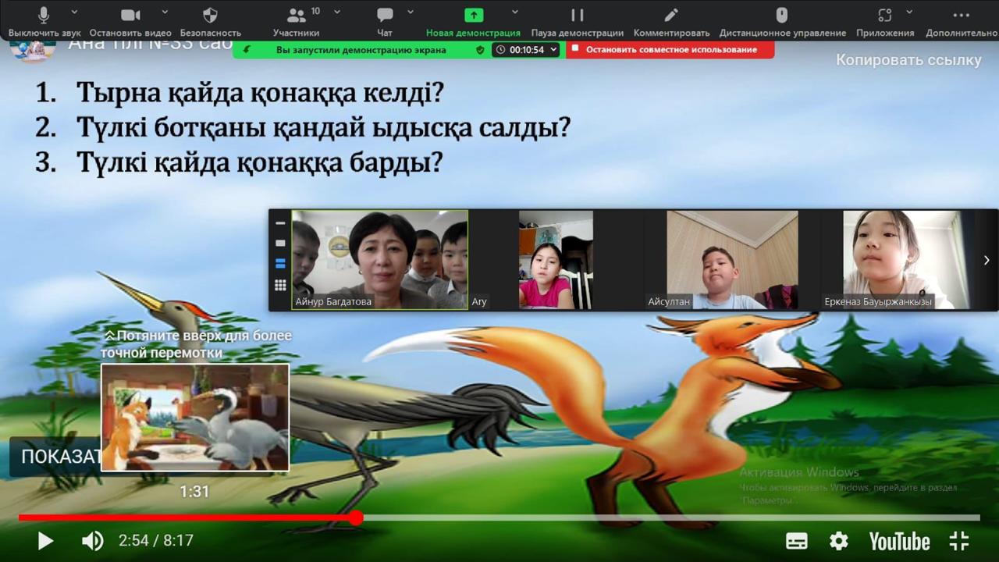The image size is (999, 562).
Task: Click question text 'Түлкі ботқаны қандай ыдысқа салды?'
Action: point(323,127)
